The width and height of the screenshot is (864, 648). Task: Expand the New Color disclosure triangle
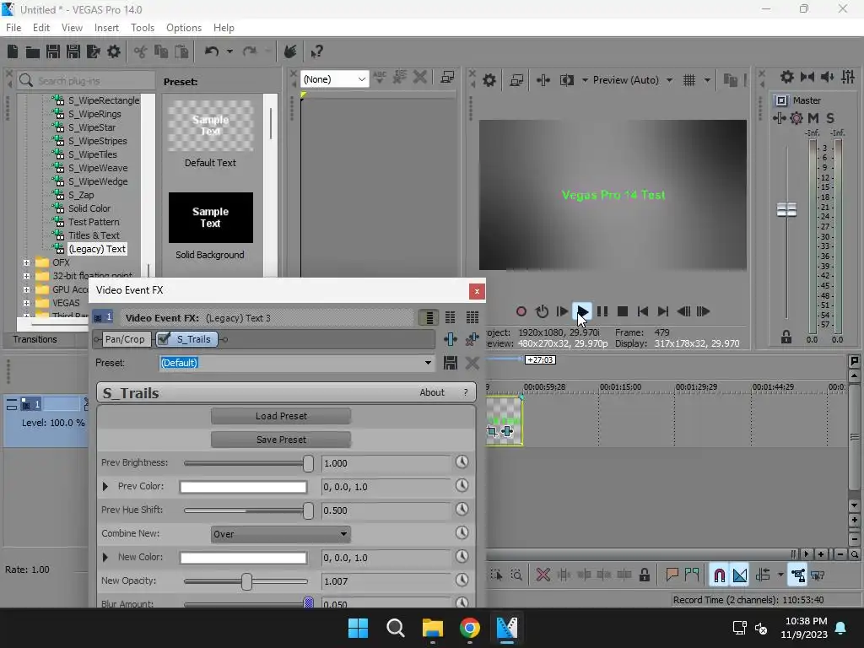[105, 558]
